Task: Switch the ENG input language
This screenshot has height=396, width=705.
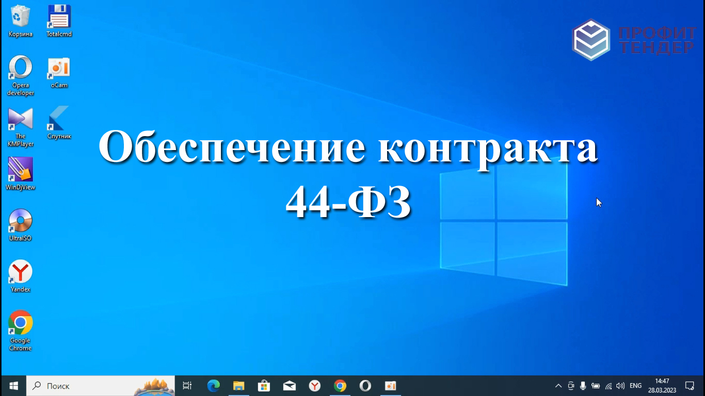Action: (636, 386)
